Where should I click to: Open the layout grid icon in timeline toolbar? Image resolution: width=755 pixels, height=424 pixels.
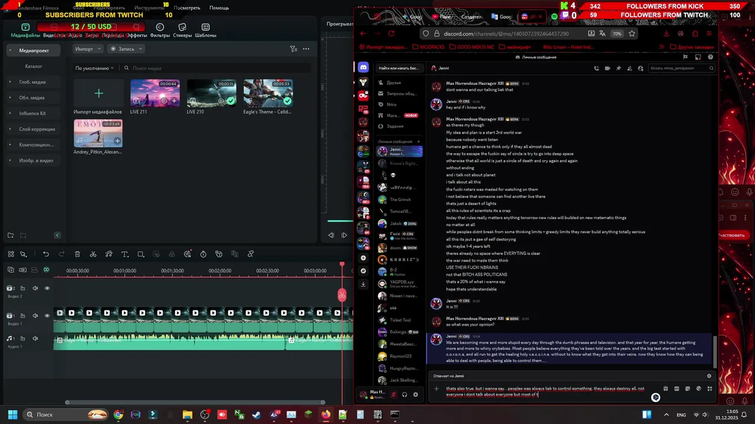[x=11, y=254]
